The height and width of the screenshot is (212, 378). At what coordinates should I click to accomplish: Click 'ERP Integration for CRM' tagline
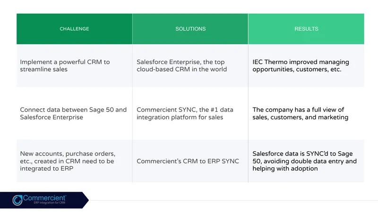point(50,203)
